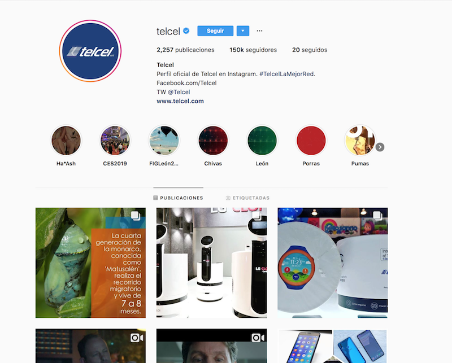
Task: View the FIGLeón balloon highlight
Action: (x=164, y=141)
